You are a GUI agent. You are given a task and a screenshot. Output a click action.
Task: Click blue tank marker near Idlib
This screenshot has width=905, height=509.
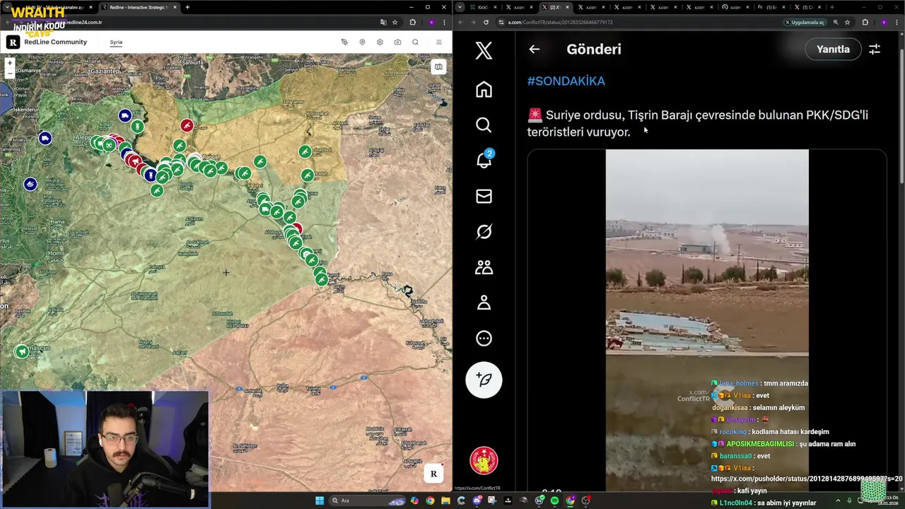point(30,184)
